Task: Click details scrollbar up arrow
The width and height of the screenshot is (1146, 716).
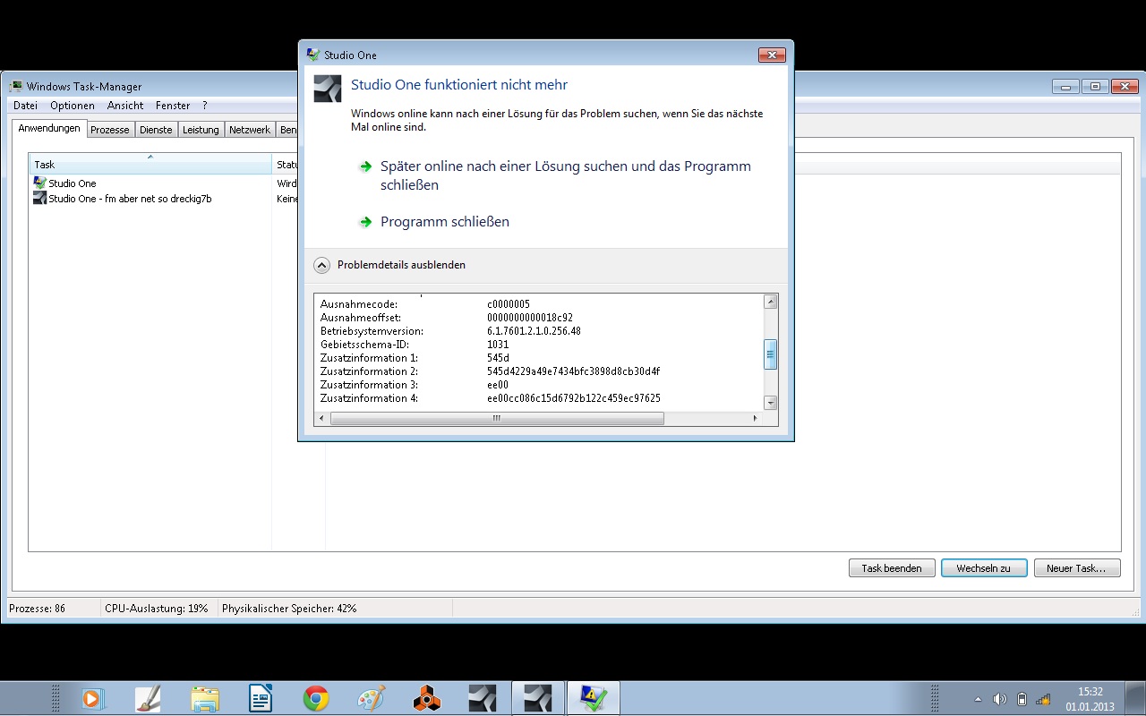Action: [x=770, y=302]
